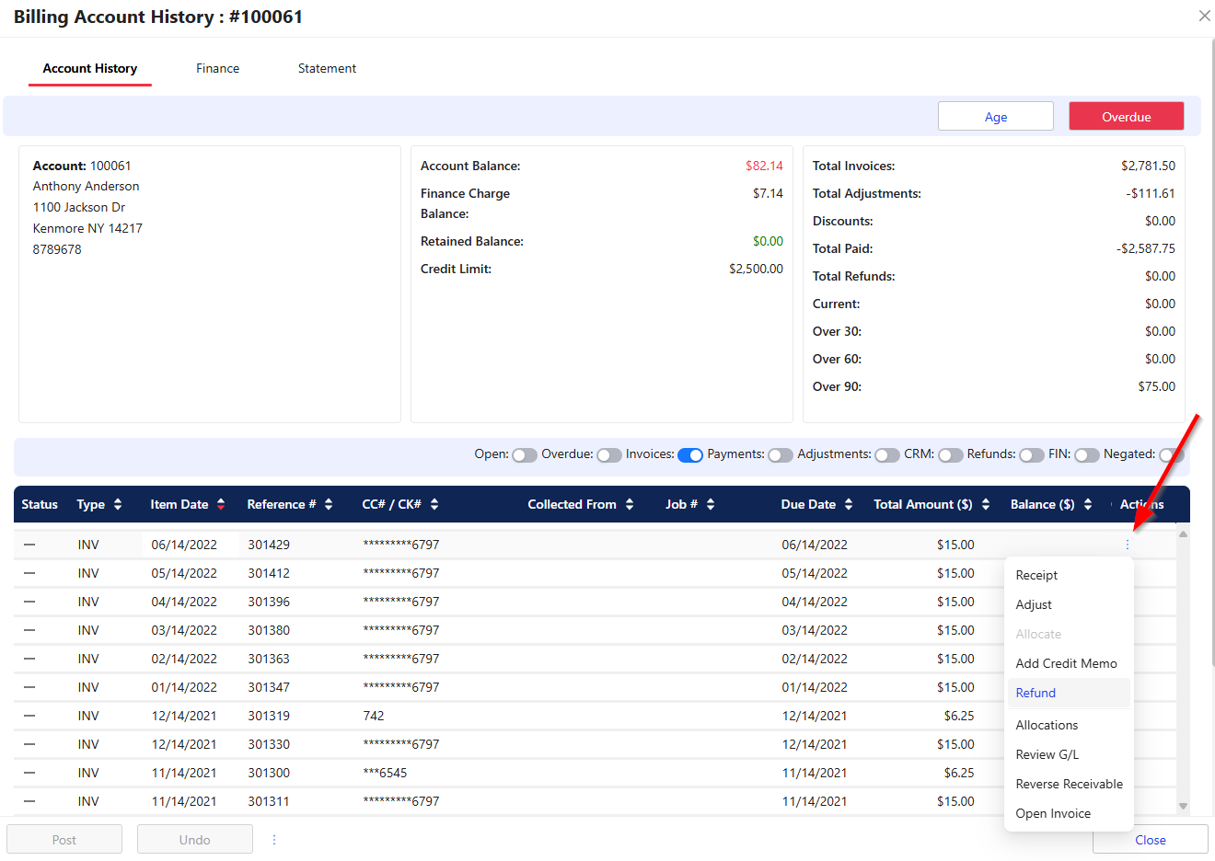Viewport: 1215px width, 861px height.
Task: Enable the Payments filter switch
Action: (x=781, y=455)
